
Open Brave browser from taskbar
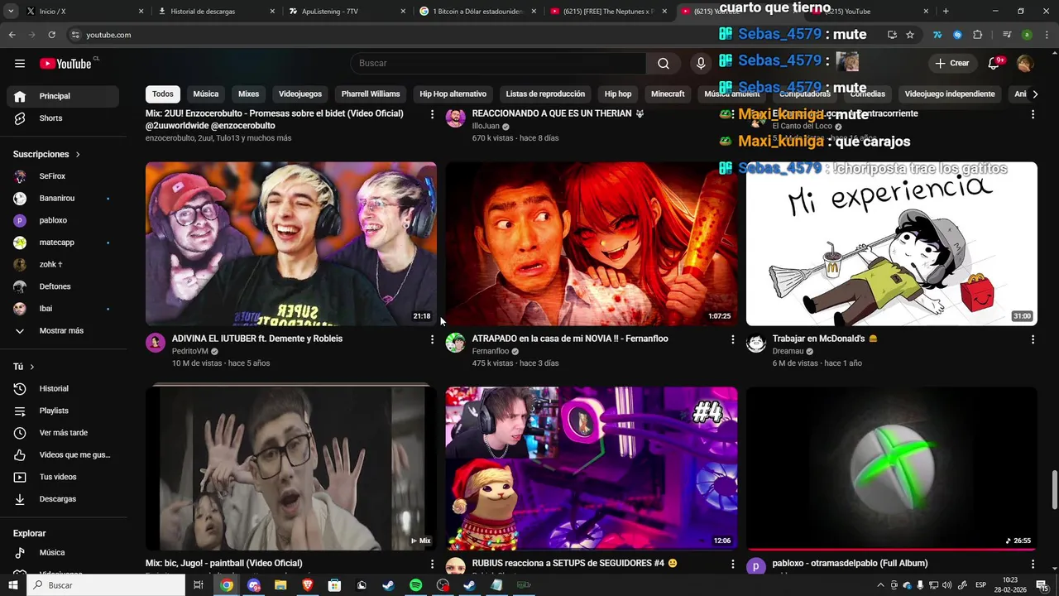coord(308,585)
